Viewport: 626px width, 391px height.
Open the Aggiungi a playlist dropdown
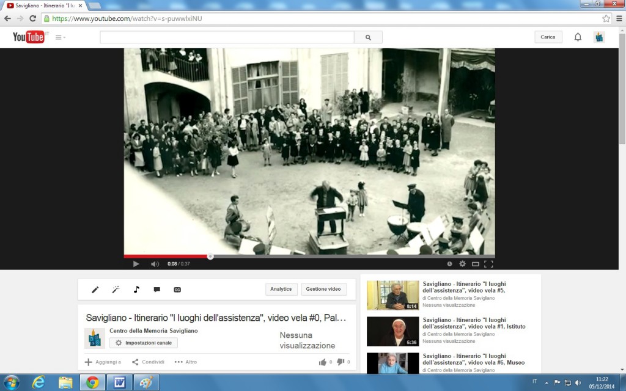103,362
